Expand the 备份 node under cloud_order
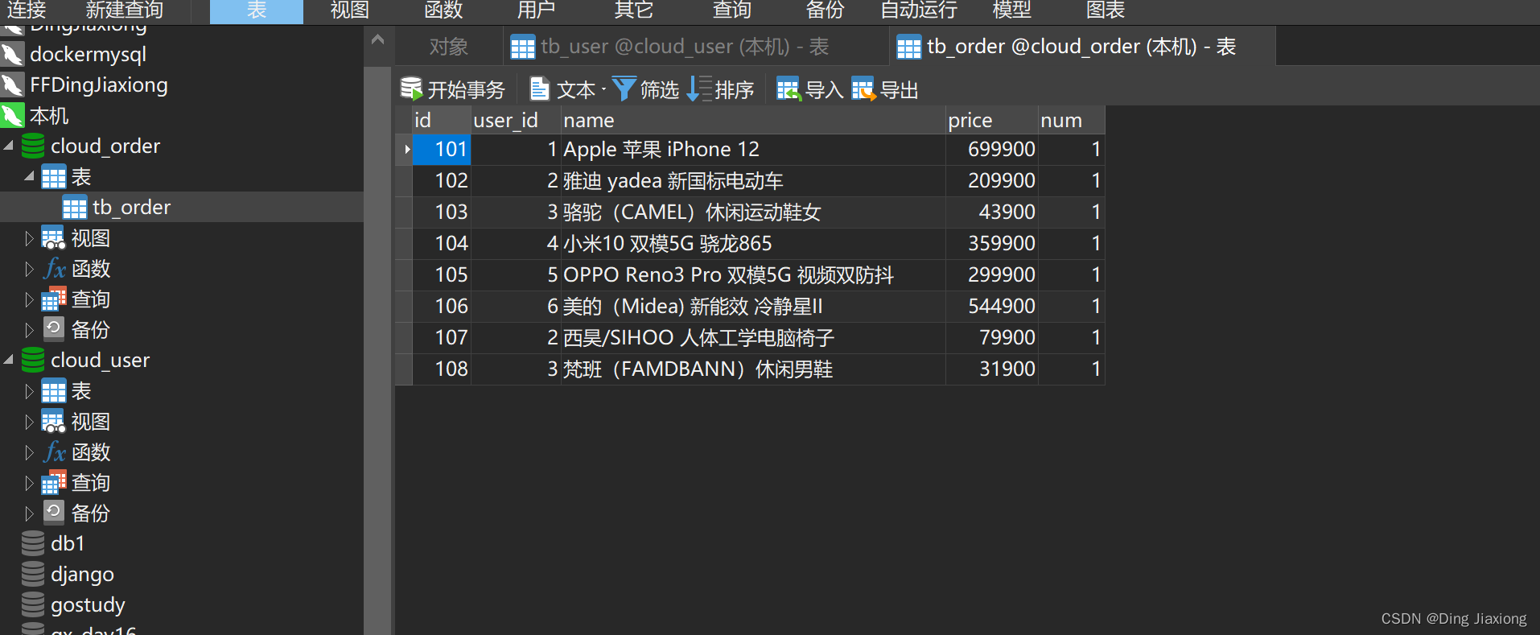This screenshot has height=635, width=1540. point(29,330)
